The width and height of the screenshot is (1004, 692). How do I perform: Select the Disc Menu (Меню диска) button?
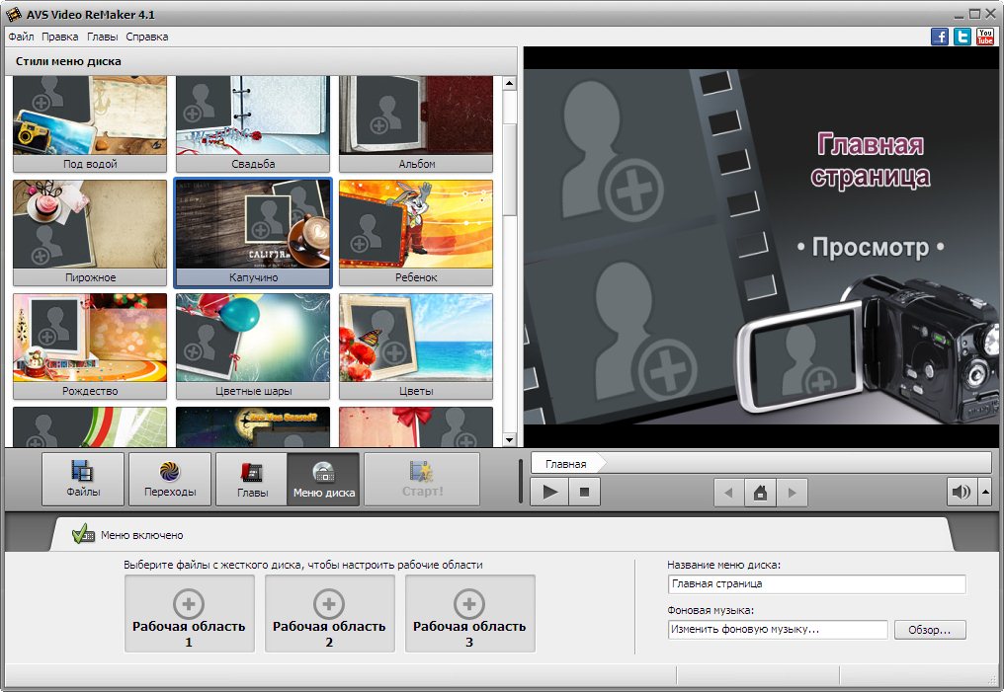coord(323,479)
